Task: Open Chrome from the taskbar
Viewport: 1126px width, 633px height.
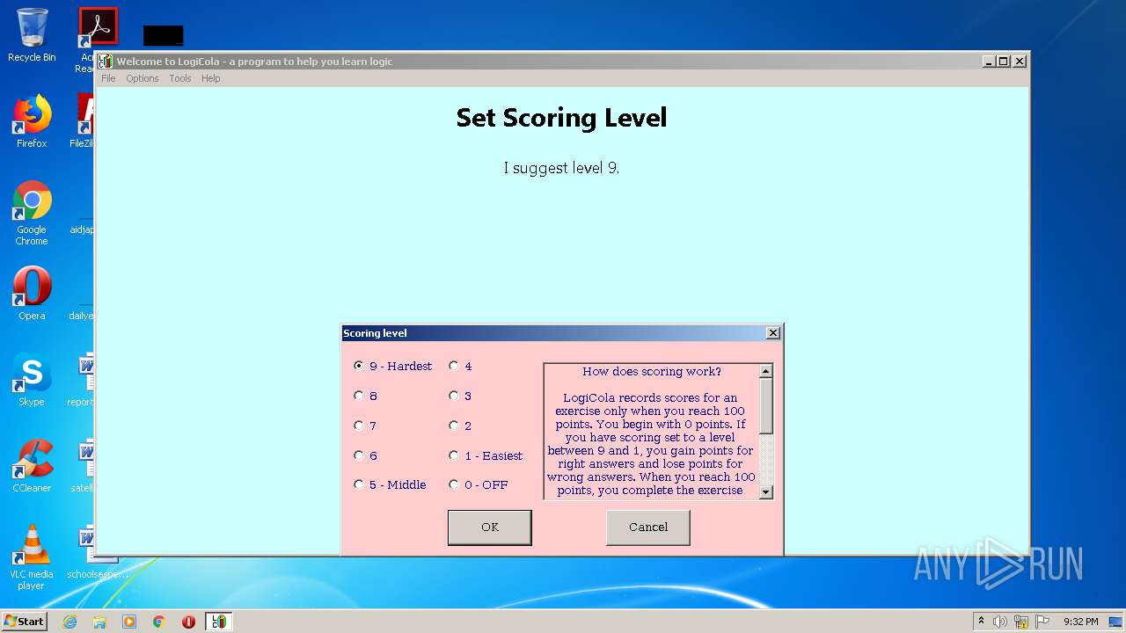Action: [158, 622]
